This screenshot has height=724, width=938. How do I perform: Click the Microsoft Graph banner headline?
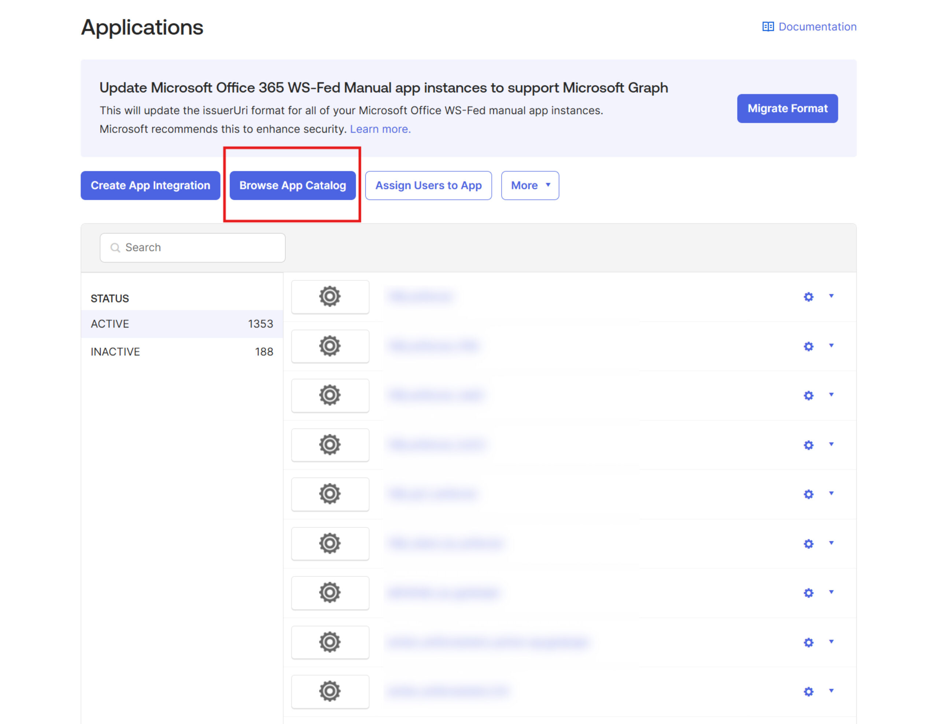384,87
